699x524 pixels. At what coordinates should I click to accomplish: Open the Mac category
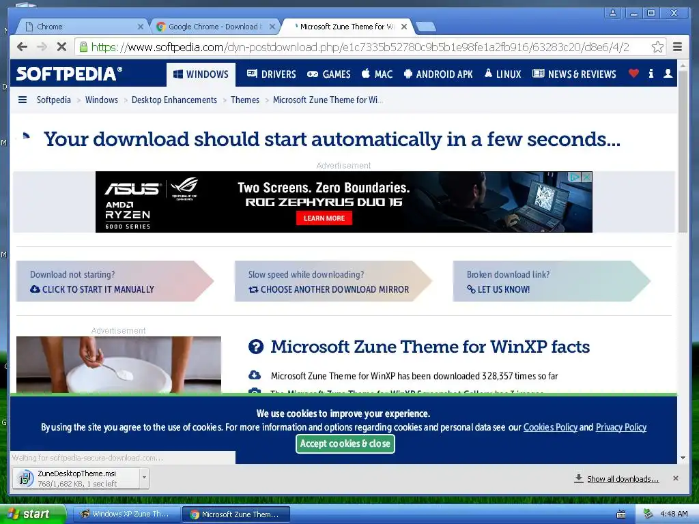377,74
